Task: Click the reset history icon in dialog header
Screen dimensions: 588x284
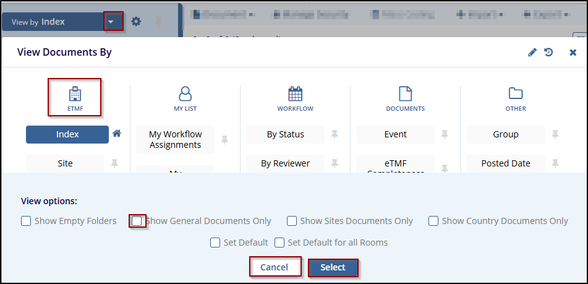Action: pos(548,53)
